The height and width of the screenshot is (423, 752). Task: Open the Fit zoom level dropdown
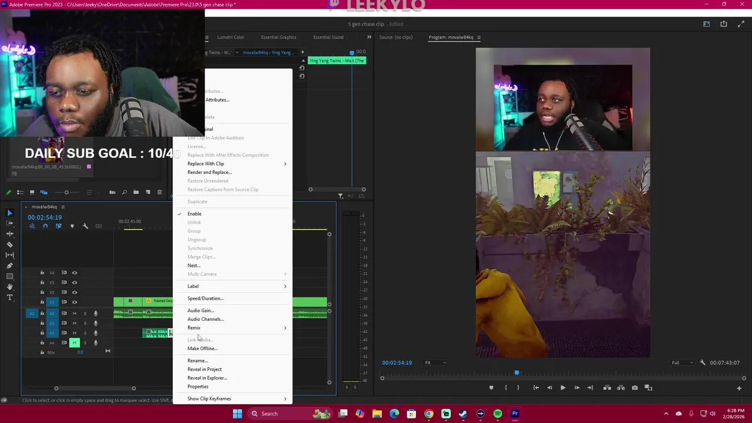434,362
